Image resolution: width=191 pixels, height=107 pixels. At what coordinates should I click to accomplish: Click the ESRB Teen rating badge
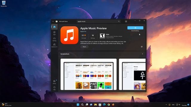102,36
